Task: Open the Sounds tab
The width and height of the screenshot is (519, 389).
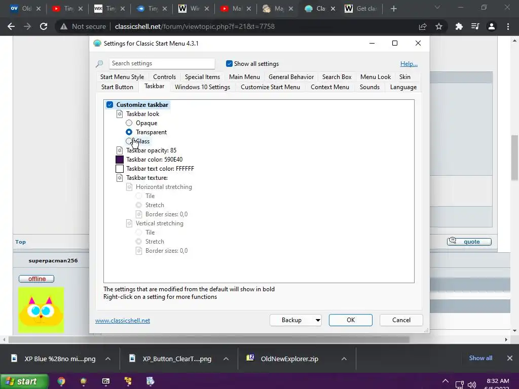Action: 369,87
